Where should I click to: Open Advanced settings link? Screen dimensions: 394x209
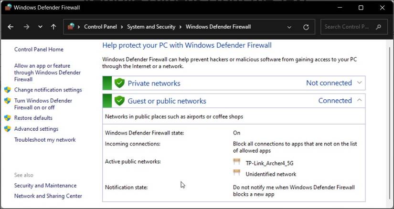tap(36, 129)
